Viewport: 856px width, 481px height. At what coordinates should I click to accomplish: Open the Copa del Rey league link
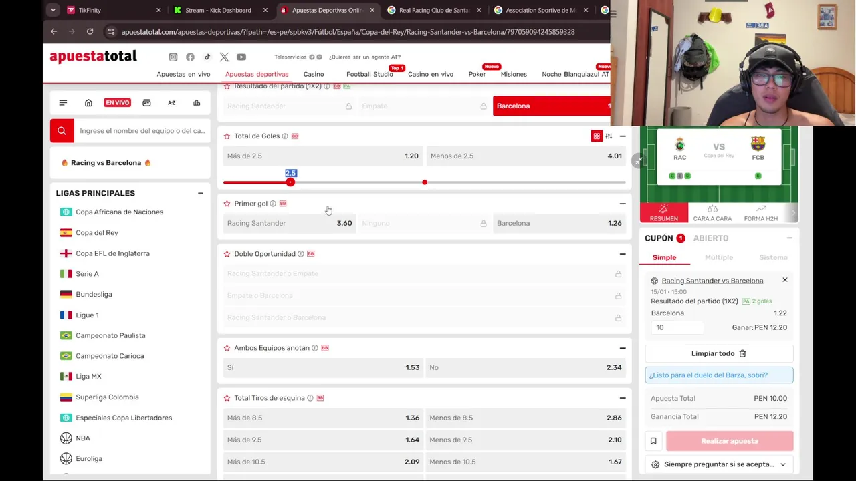(97, 232)
